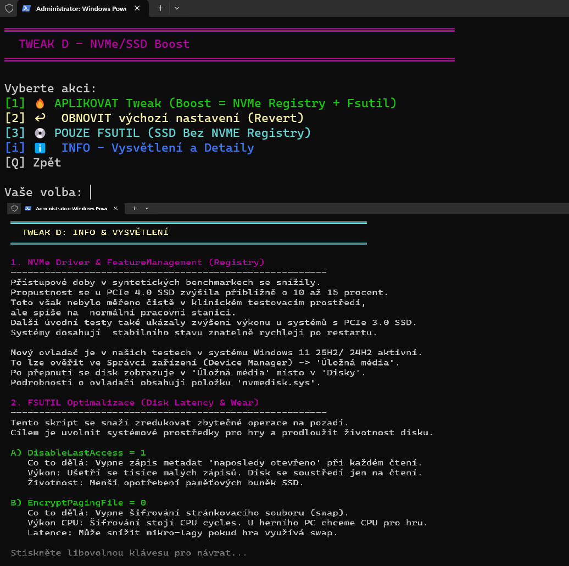Open a new tab in the lower INFO terminal
Screen dimensions: 569x566
tap(134, 209)
